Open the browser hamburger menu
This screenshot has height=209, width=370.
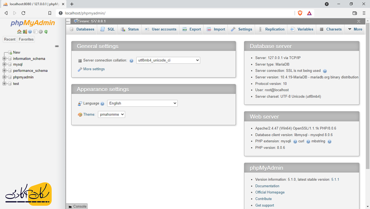(364, 13)
